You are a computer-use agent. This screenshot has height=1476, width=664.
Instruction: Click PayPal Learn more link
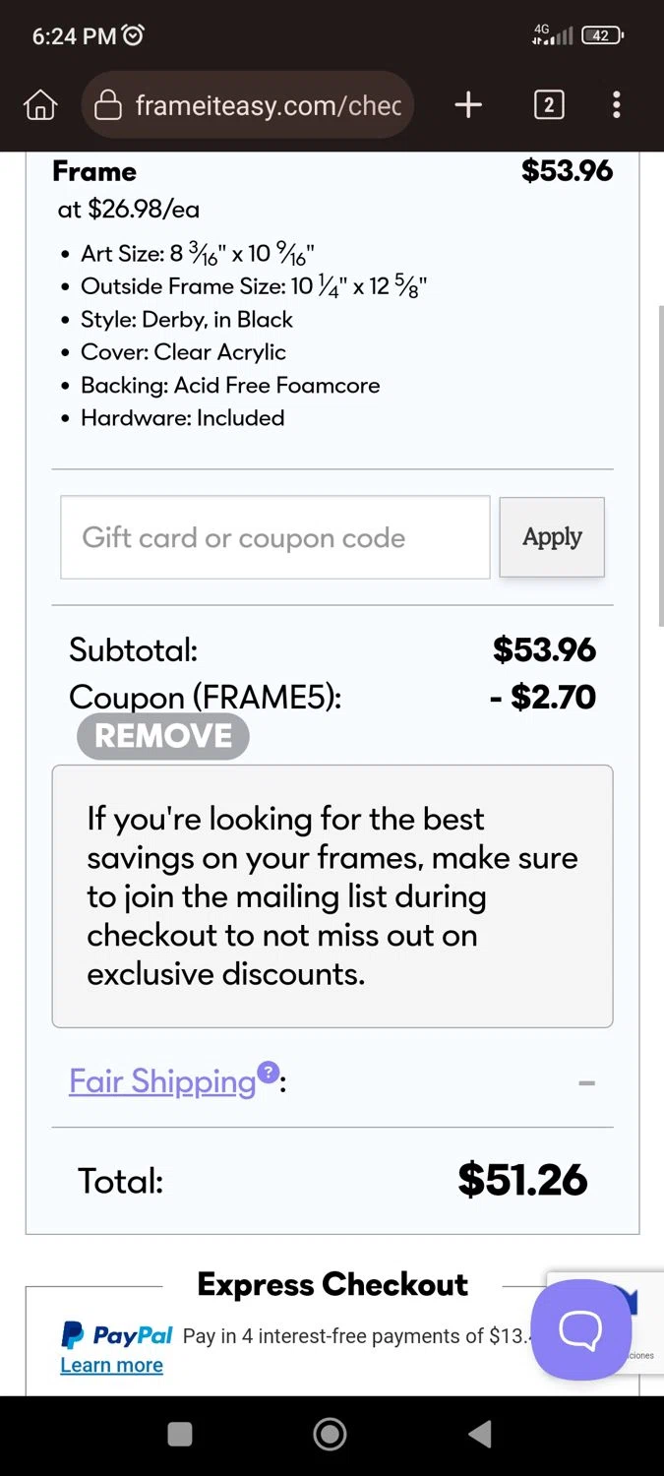pos(111,1365)
